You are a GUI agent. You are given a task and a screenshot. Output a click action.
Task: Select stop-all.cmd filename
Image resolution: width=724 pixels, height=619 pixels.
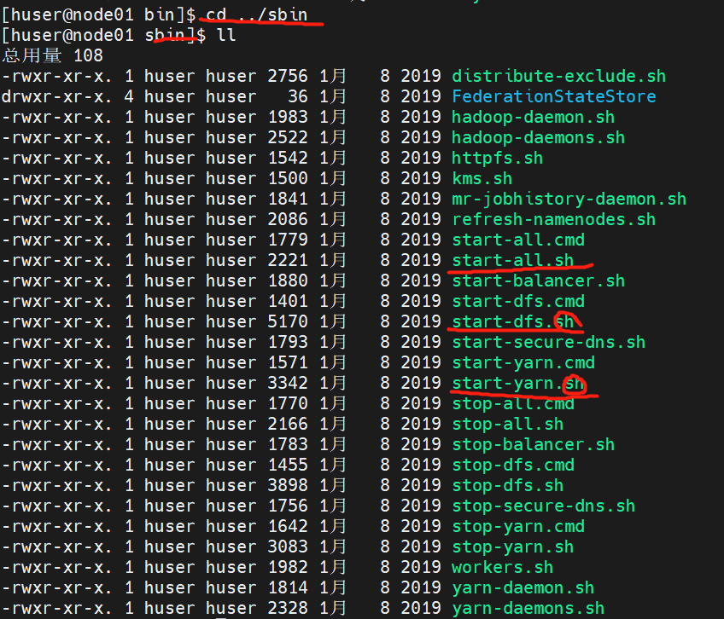point(512,403)
